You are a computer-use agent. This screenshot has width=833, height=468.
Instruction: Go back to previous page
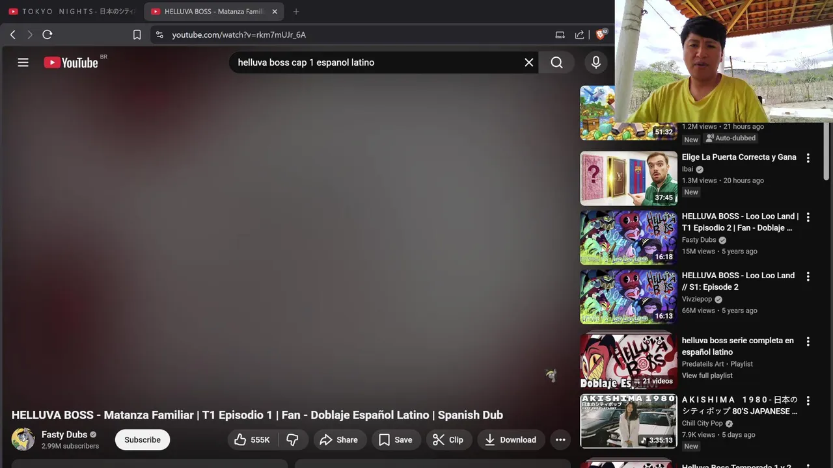click(x=12, y=34)
